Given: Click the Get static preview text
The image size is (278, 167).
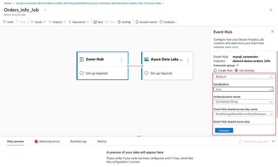Looking at the screenshot, I should [x=256, y=141].
